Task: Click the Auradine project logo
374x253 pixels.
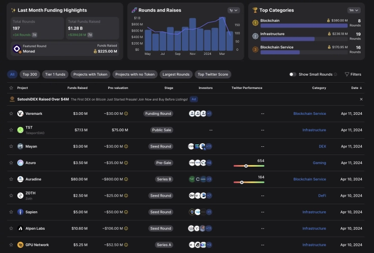Action: pyautogui.click(x=20, y=179)
